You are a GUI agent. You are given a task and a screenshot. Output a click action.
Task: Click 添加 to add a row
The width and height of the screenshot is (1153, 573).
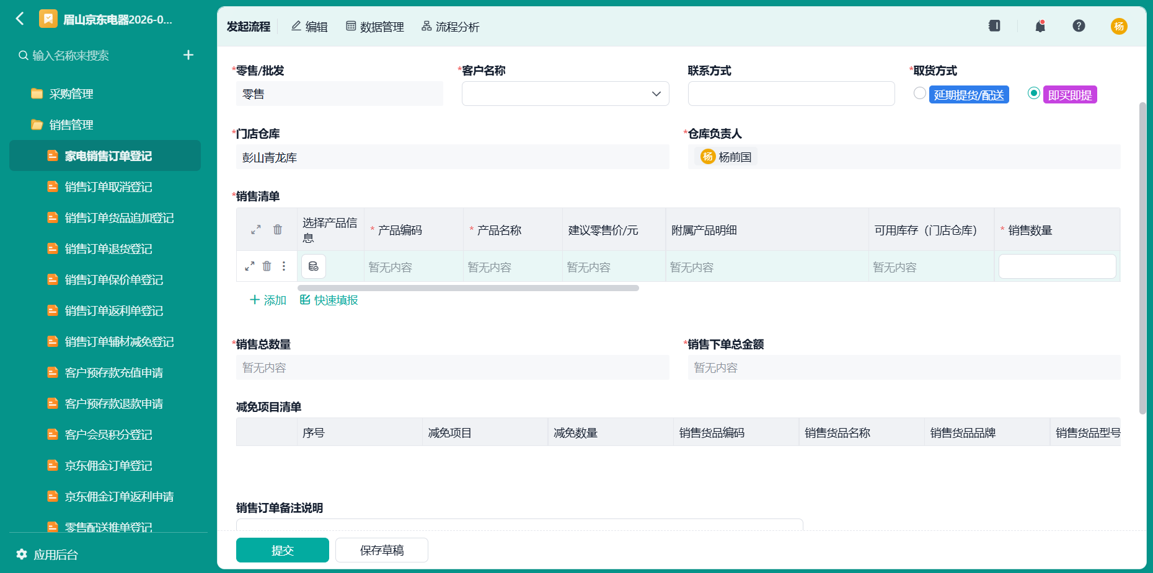tap(268, 300)
